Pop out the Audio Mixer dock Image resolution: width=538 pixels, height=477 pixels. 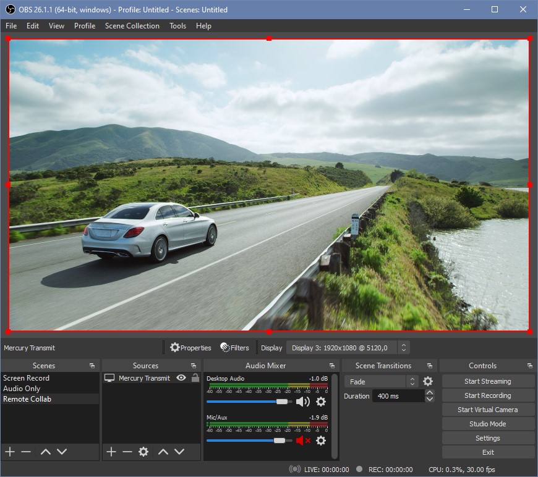pos(332,366)
